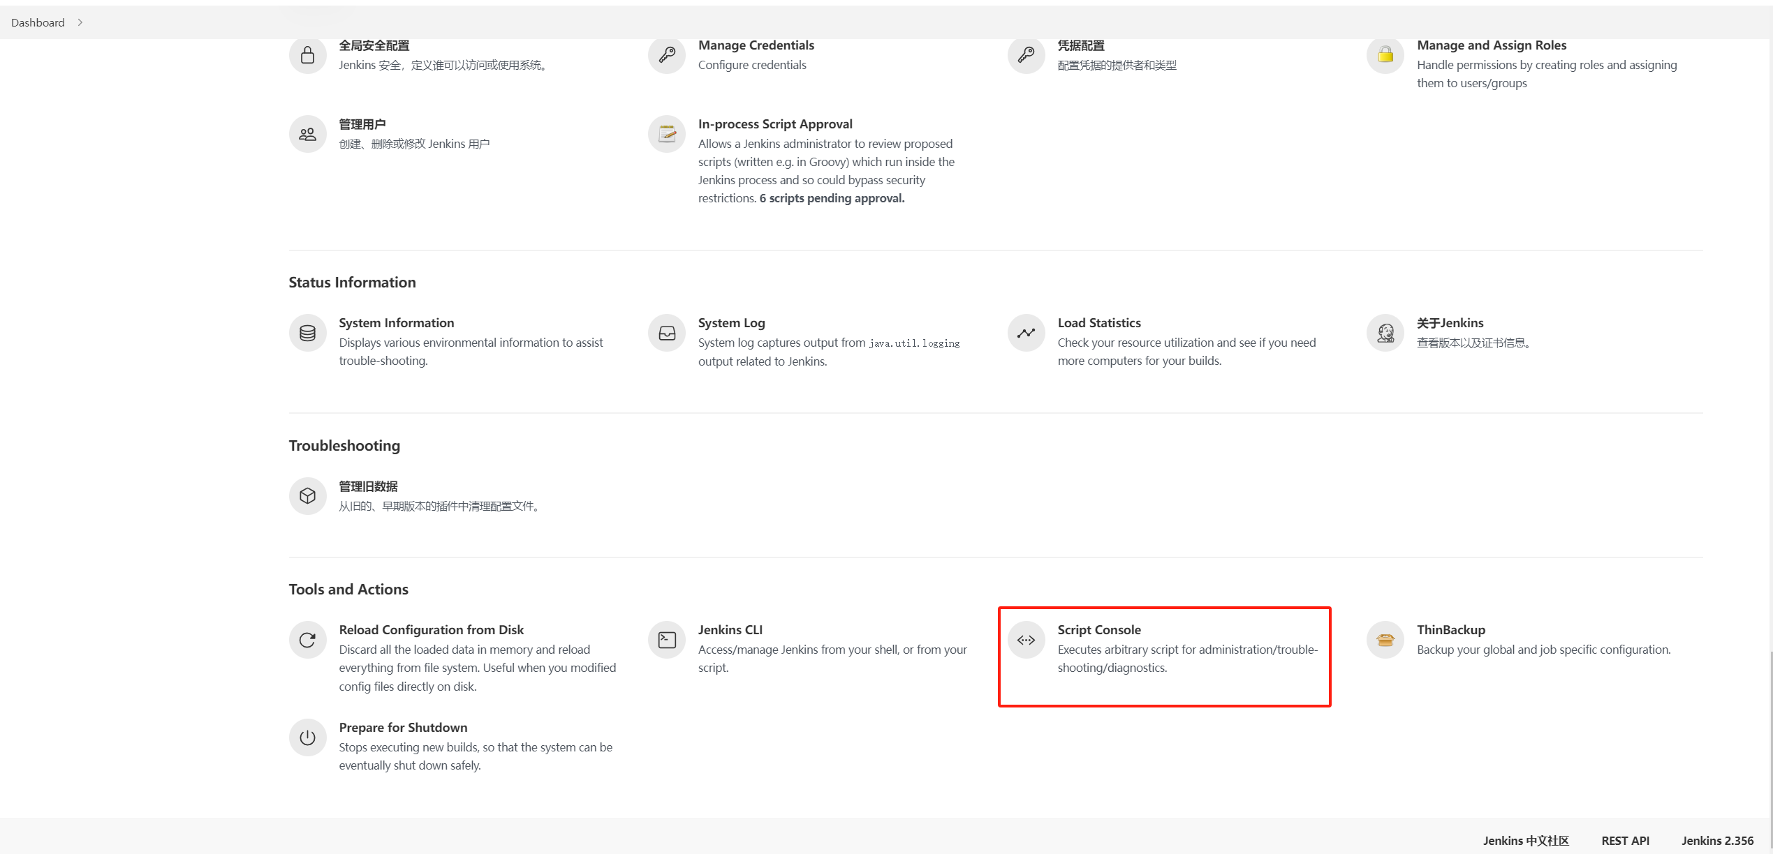Click the code brackets icon for Script Console

1026,640
